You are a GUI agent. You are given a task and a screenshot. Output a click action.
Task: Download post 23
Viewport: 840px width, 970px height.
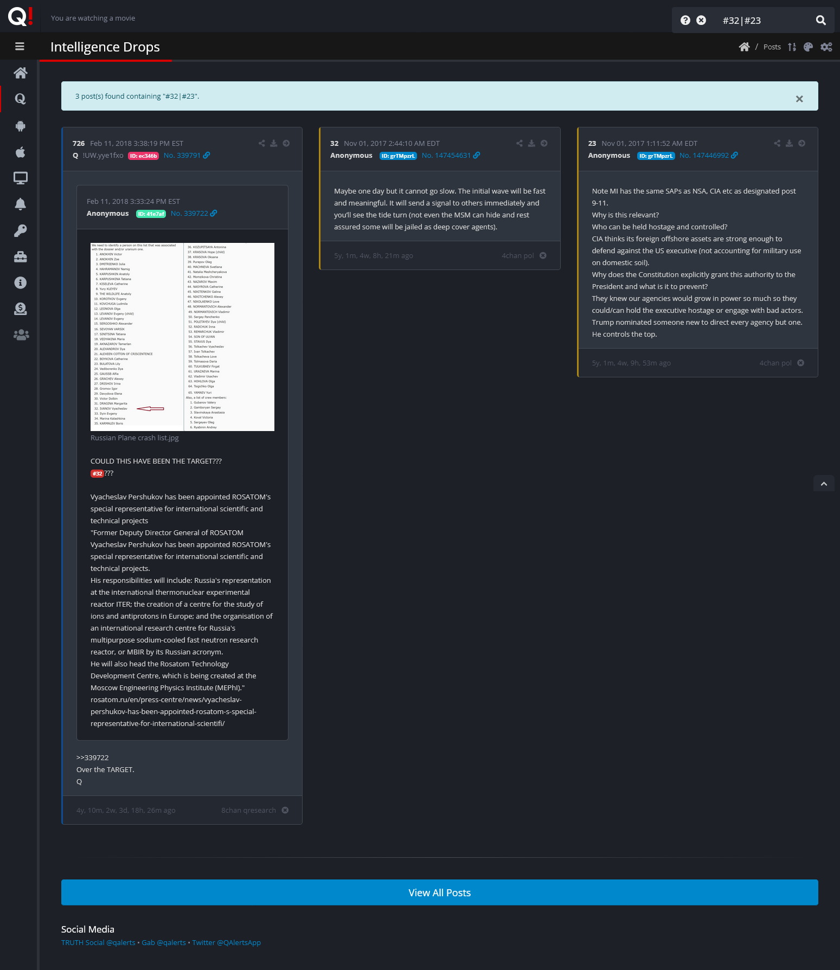(x=789, y=143)
